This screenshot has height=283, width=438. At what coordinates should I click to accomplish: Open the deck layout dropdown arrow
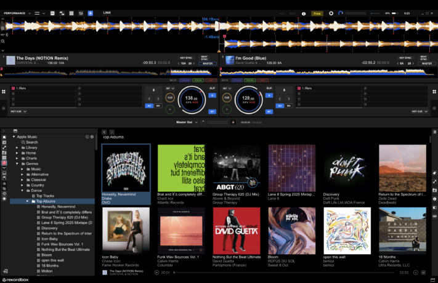click(44, 13)
